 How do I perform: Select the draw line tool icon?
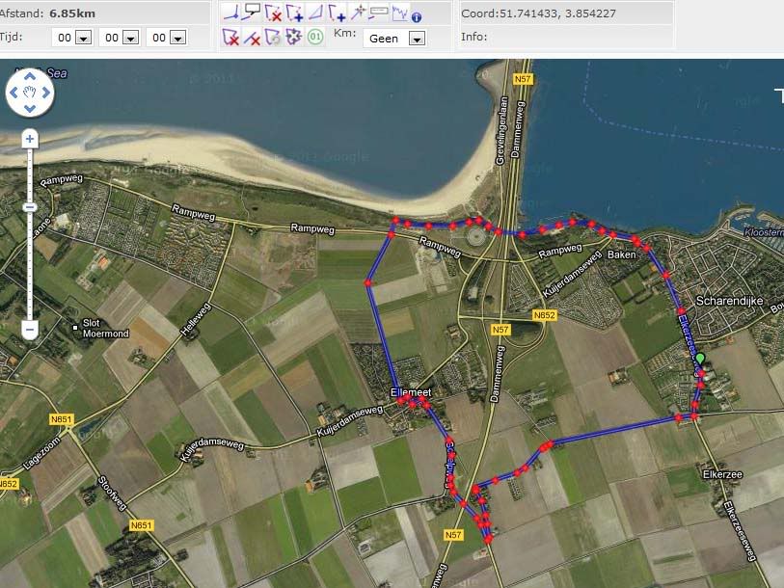point(230,13)
